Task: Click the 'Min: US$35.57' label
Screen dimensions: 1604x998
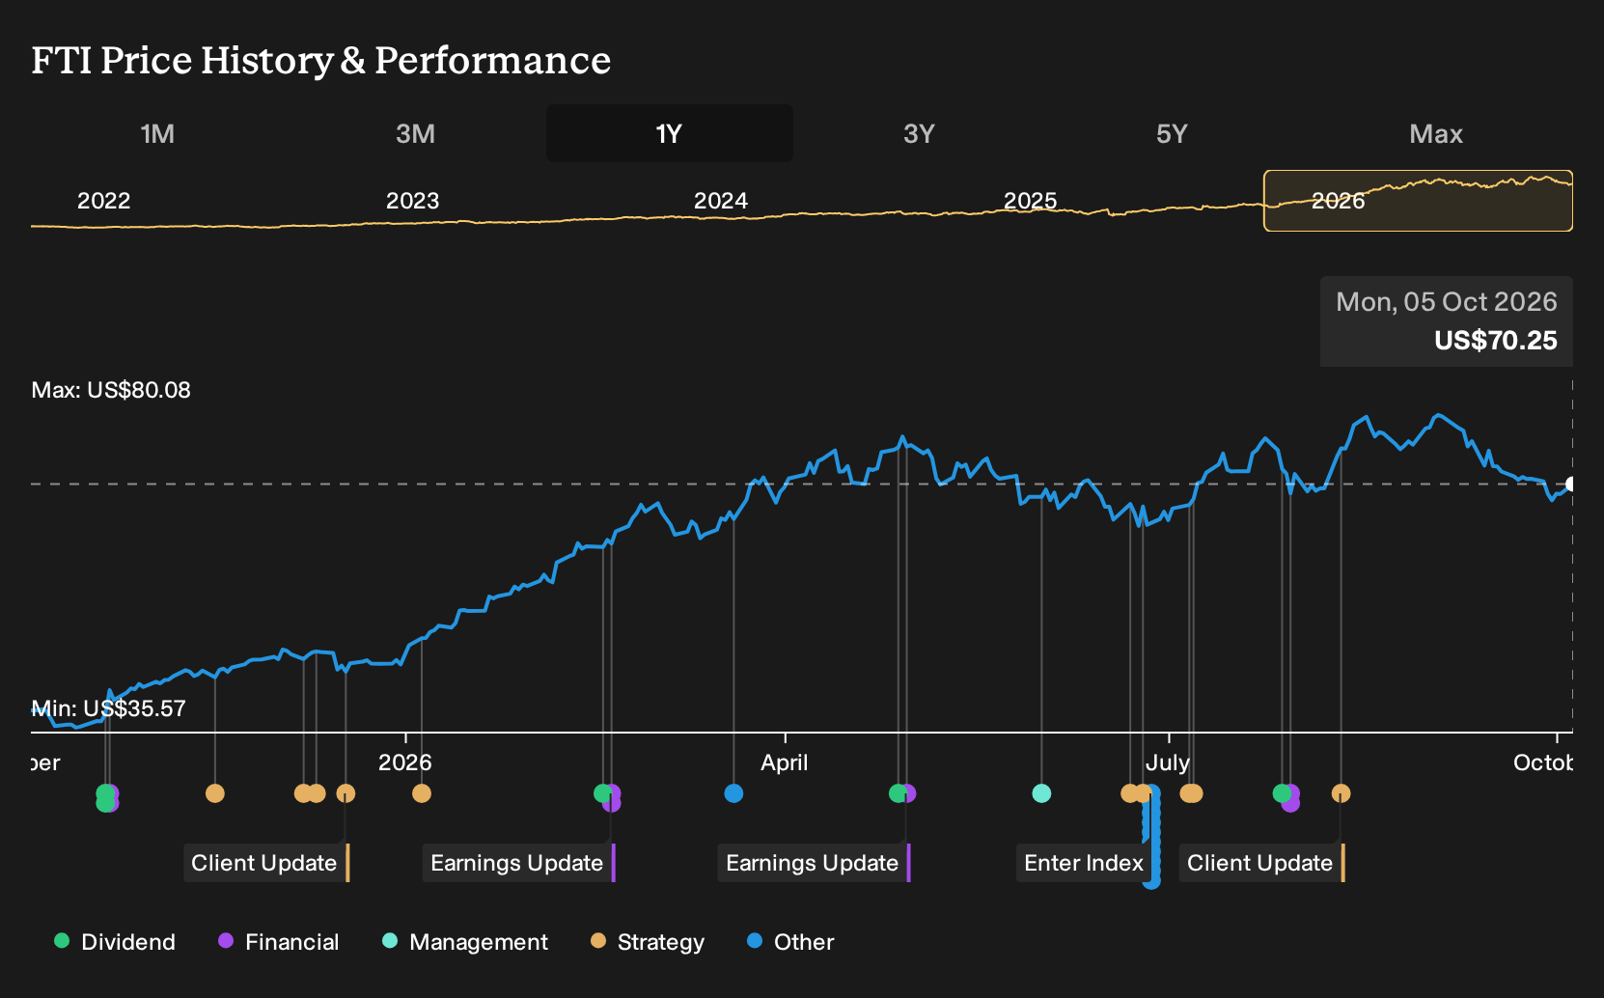Action: pos(108,708)
